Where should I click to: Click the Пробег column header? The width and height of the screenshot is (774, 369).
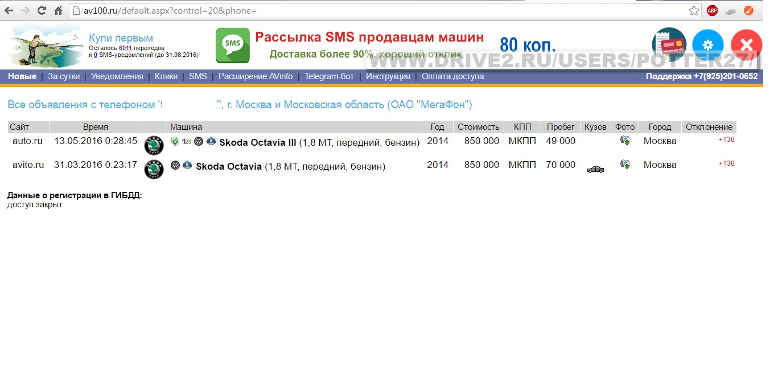point(561,127)
